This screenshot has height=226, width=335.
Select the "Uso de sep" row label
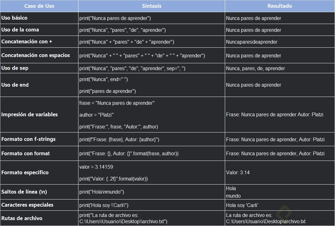point(15,68)
